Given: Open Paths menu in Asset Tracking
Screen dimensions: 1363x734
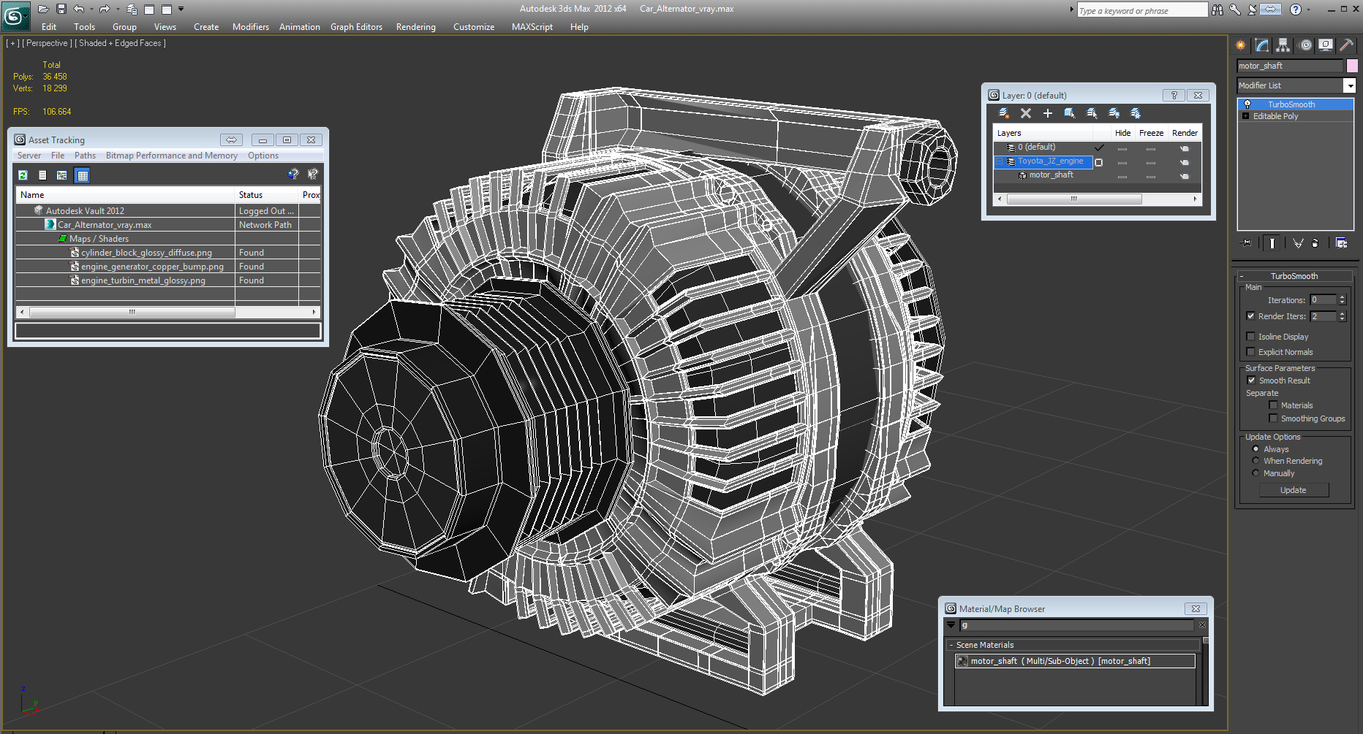Looking at the screenshot, I should click(85, 156).
